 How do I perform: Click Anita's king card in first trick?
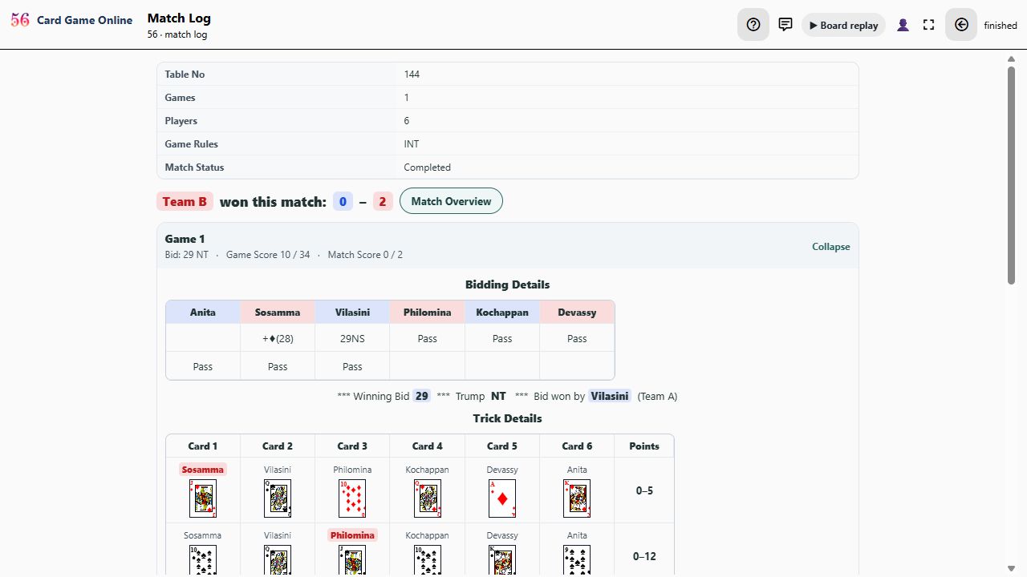point(577,498)
